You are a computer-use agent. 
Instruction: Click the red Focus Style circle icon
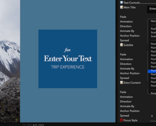click(121, 120)
